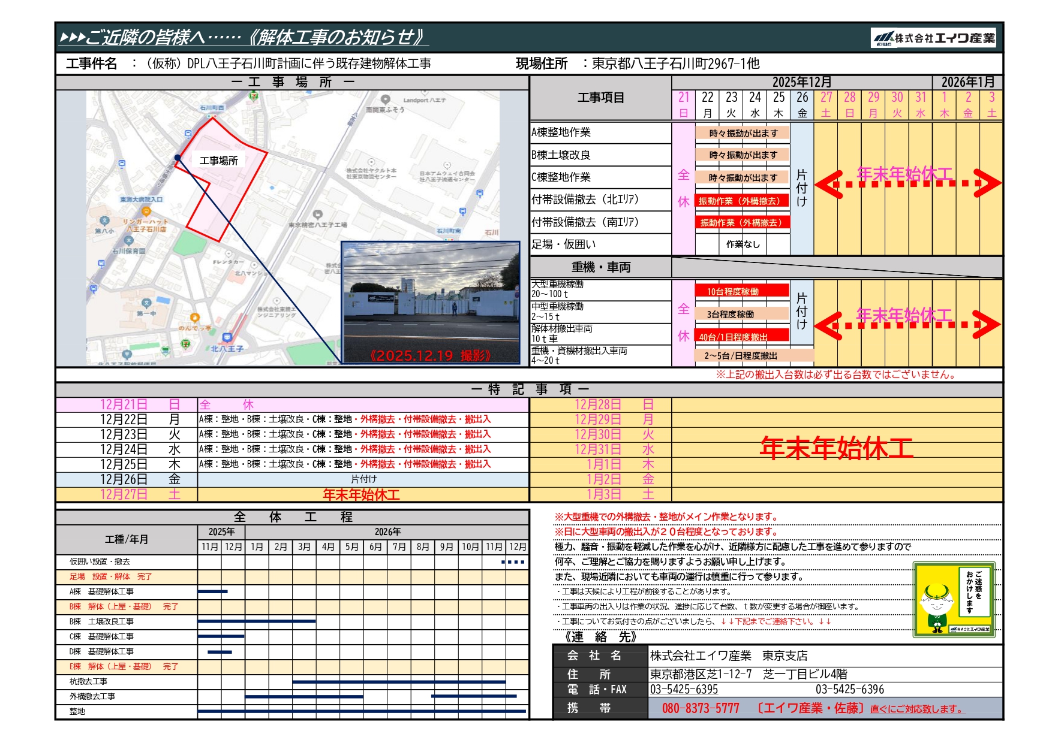This screenshot has width=1052, height=743.
Task: Click the 東京精密八王子工場 factory map pin
Action: coord(318,215)
